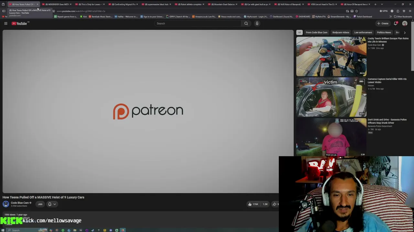Click the Create button on YouTube
The image size is (414, 232).
[383, 24]
